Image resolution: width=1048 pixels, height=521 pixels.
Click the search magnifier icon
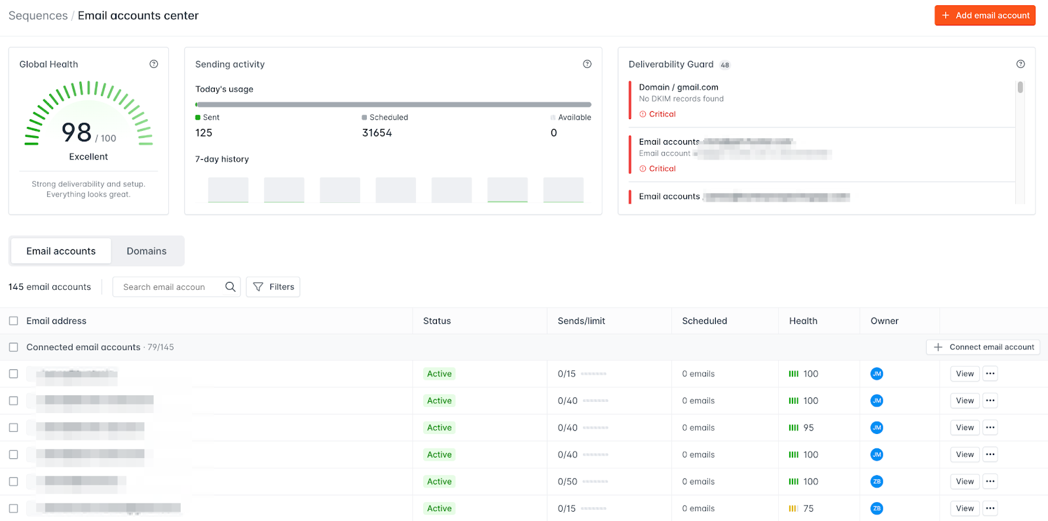pos(230,287)
